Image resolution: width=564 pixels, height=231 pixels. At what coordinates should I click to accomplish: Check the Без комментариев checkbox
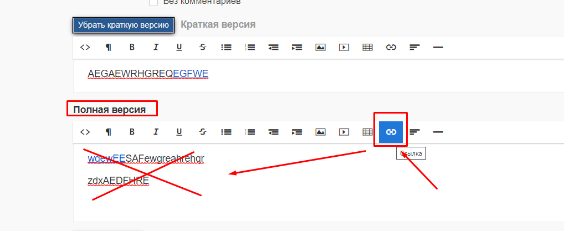(x=153, y=3)
